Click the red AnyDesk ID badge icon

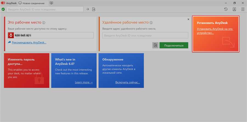(x=11, y=35)
